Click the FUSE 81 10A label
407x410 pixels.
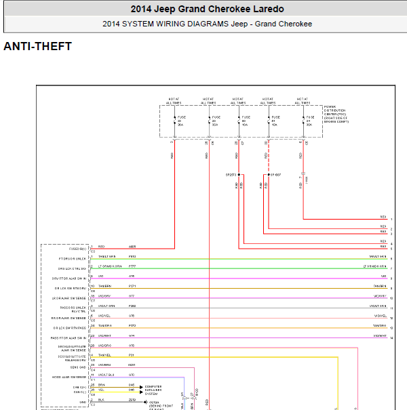pos(276,121)
